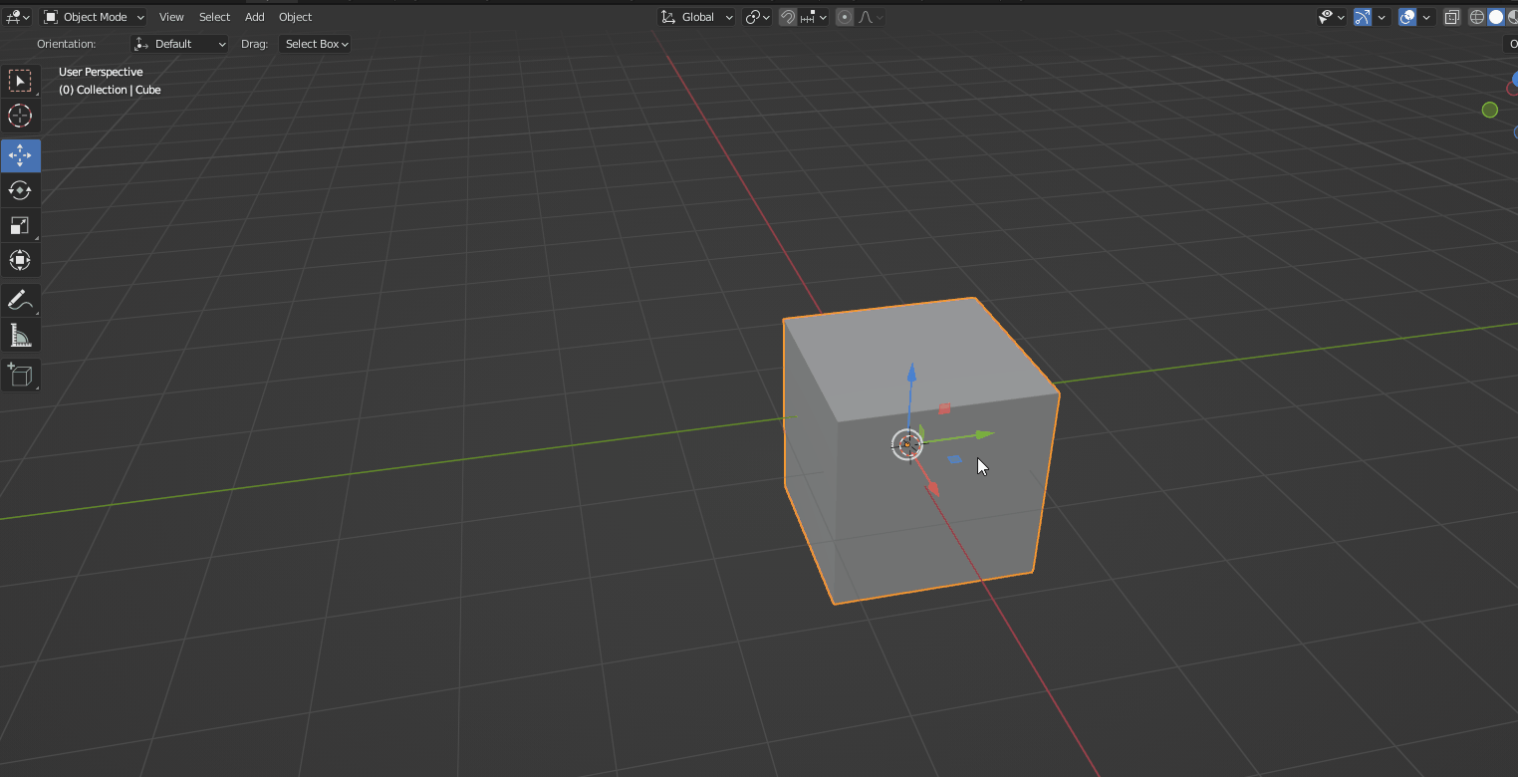Open the Object Mode dropdown
Image resolution: width=1518 pixels, height=777 pixels.
tap(92, 16)
